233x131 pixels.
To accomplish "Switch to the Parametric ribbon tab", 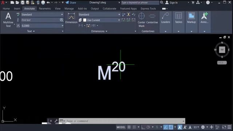I will [x=45, y=9].
